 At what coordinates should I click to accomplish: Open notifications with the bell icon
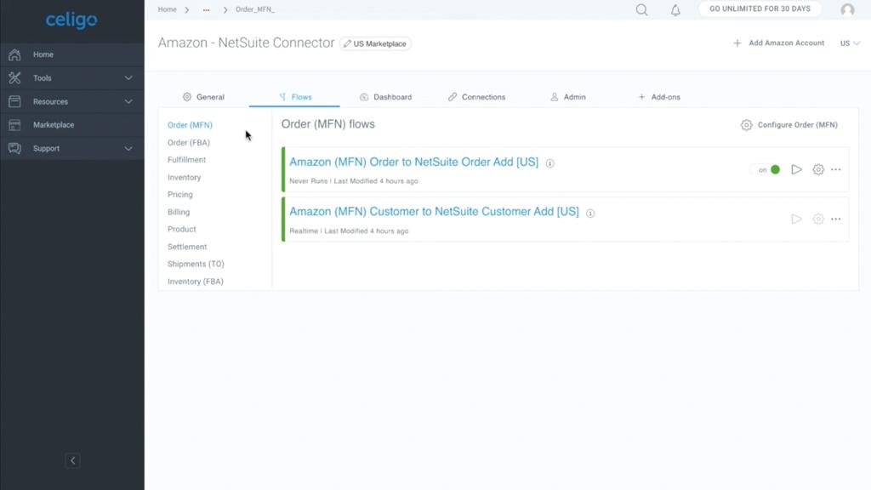coord(675,10)
